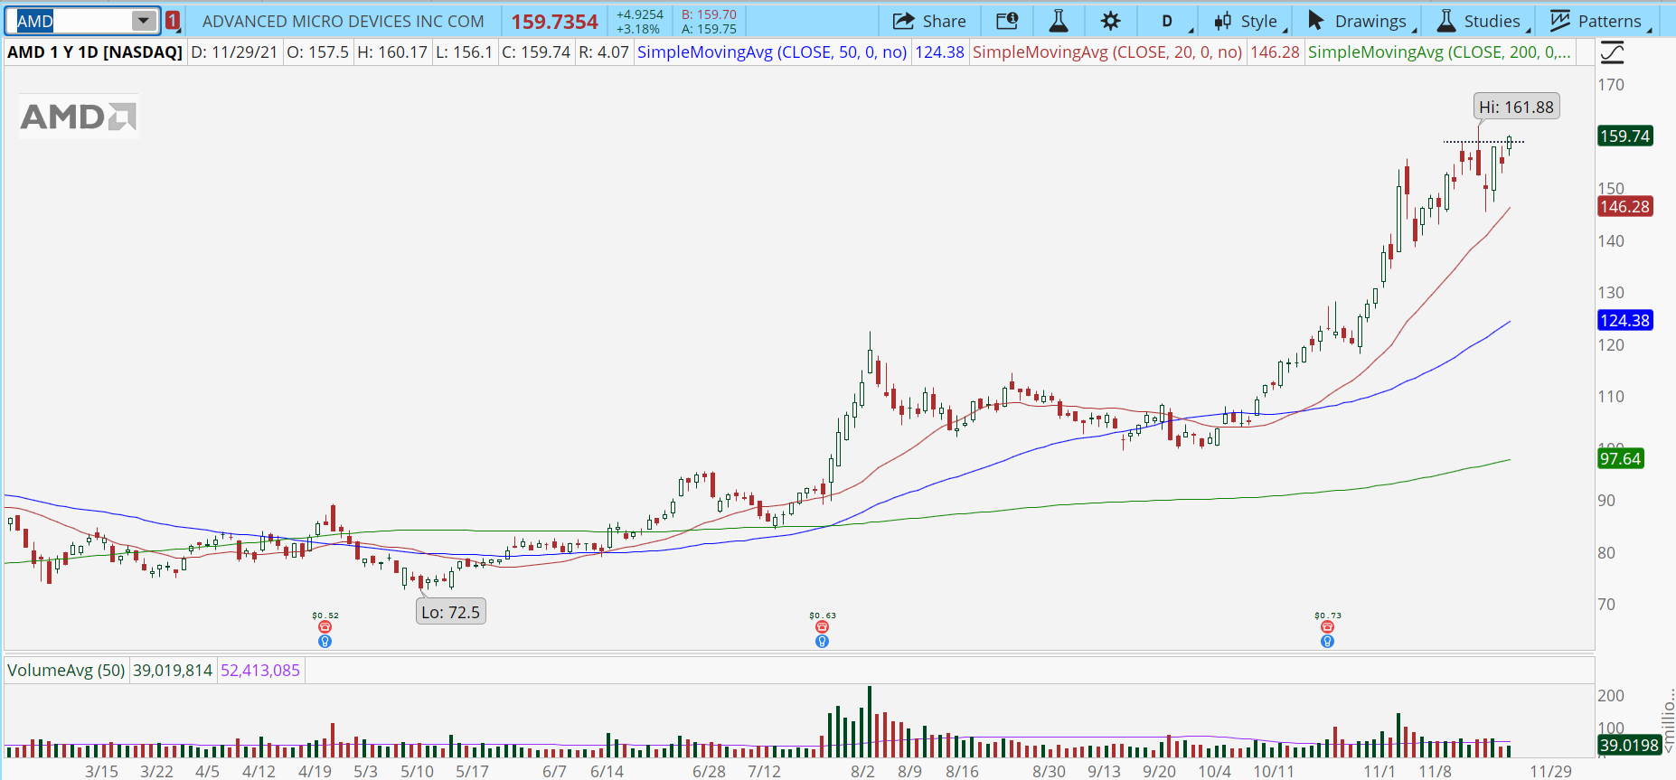Click the 11/29 date on time axis
1676x780 pixels.
[x=1550, y=771]
